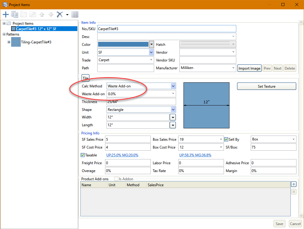
Task: Click the Width dropdown arrow button
Action: pyautogui.click(x=172, y=117)
